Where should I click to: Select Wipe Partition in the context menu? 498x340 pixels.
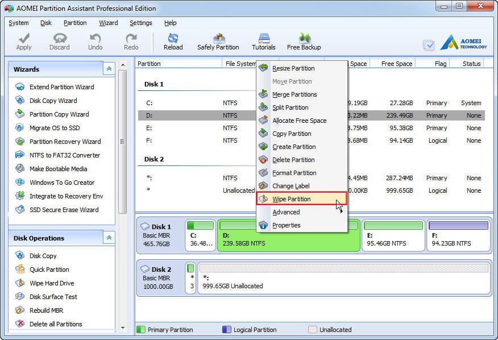click(x=301, y=199)
